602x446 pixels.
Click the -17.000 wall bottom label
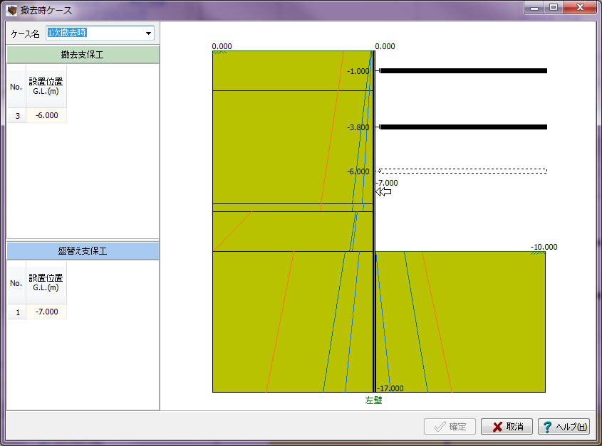[390, 388]
